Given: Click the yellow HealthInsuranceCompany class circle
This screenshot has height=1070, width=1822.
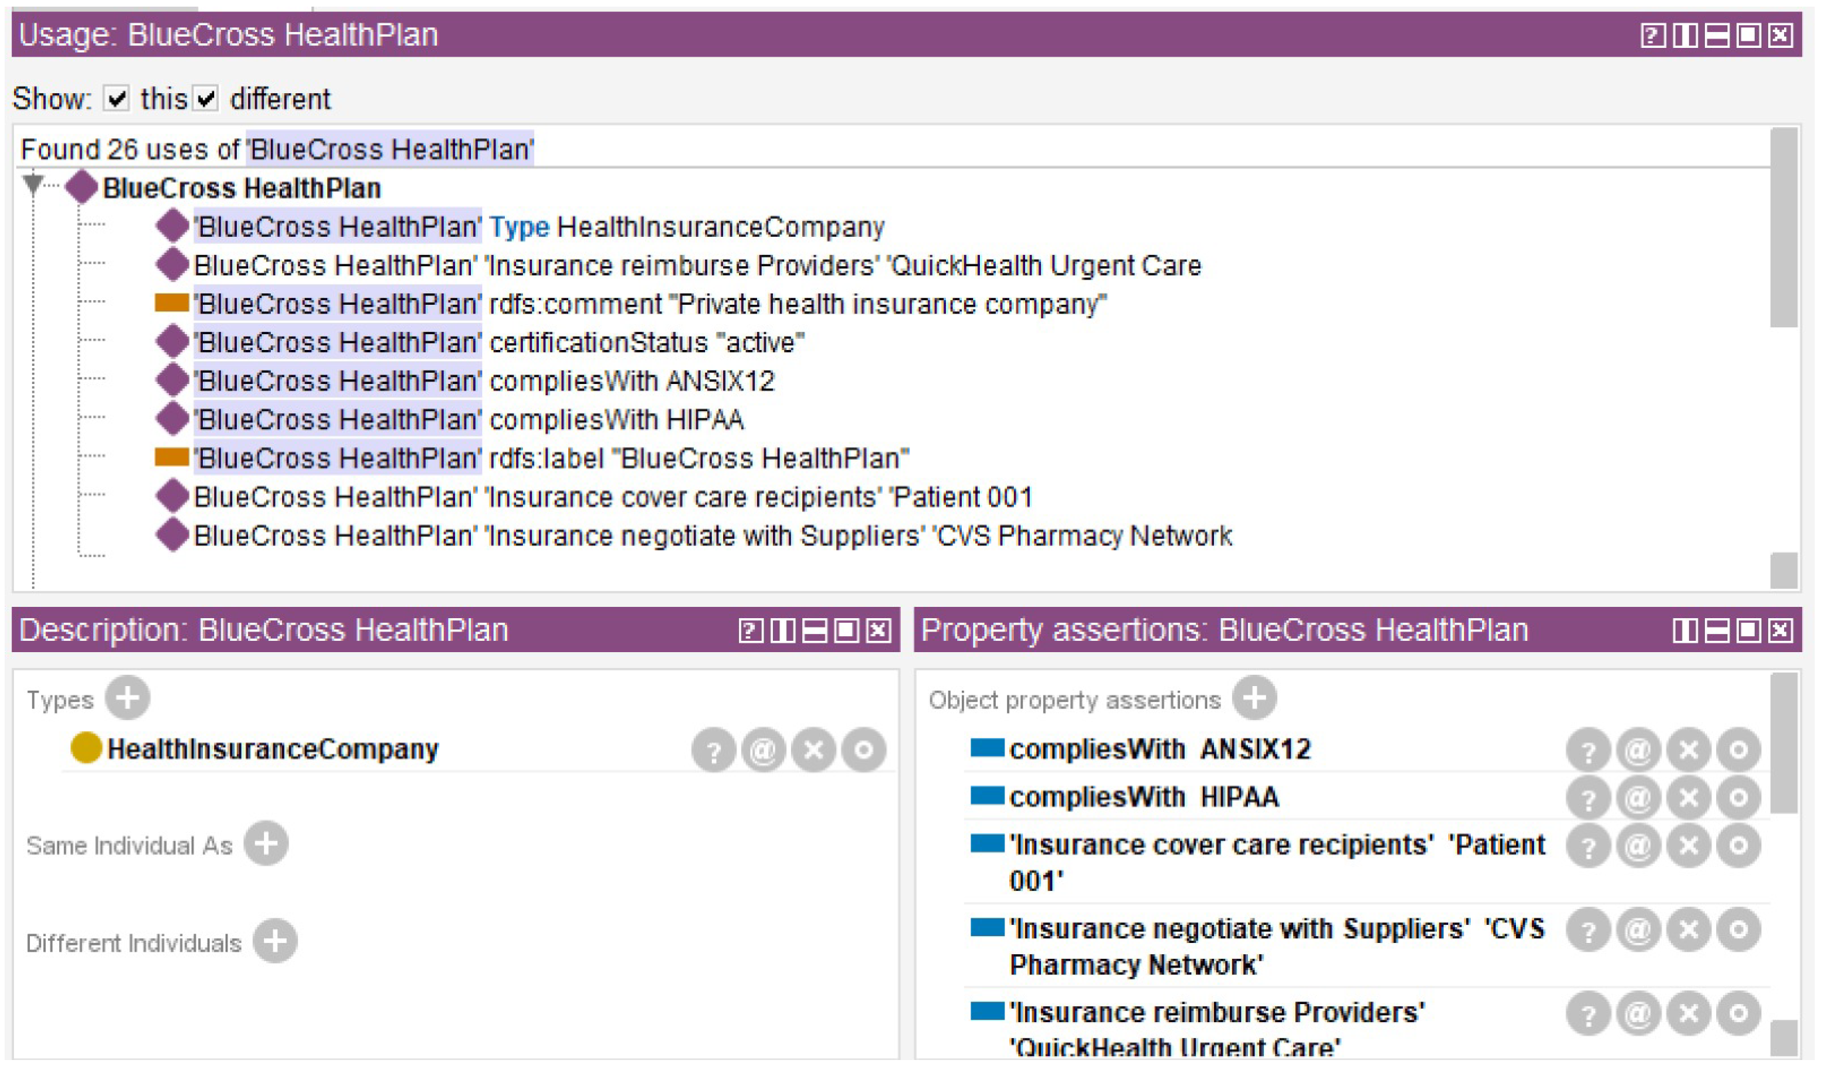Looking at the screenshot, I should coord(86,749).
